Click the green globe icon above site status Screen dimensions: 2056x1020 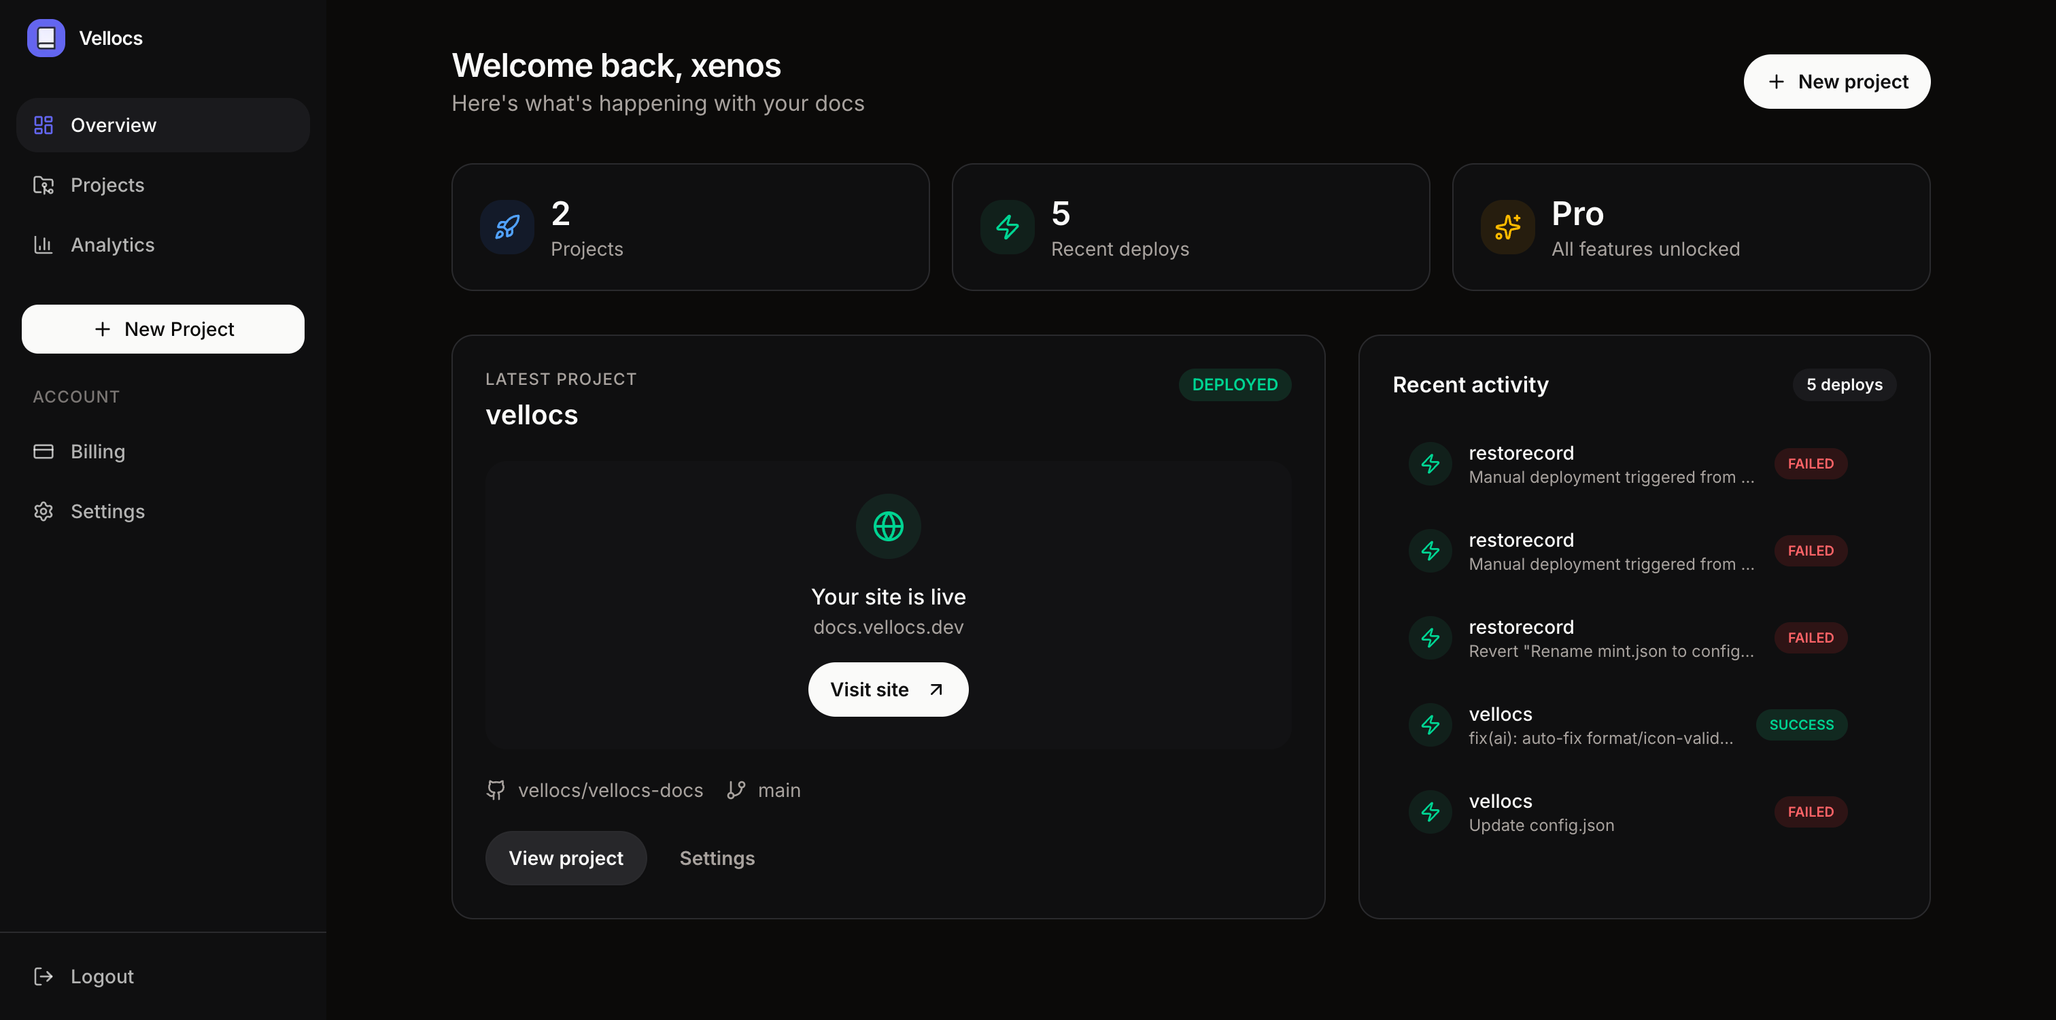pos(887,525)
